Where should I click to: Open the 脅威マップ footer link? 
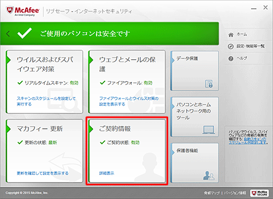[x=212, y=193]
